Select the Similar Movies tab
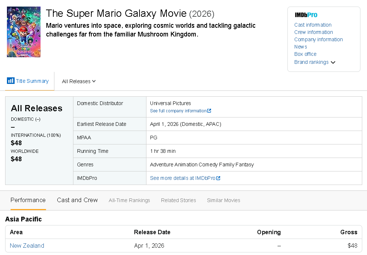Viewport: 367px width, 255px height. point(223,200)
